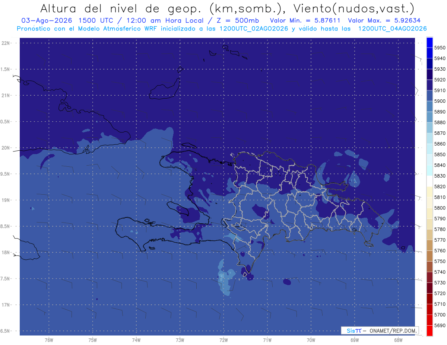447x345 pixels.
Task: Click the "19N" latitude label
Action: [x=6, y=200]
